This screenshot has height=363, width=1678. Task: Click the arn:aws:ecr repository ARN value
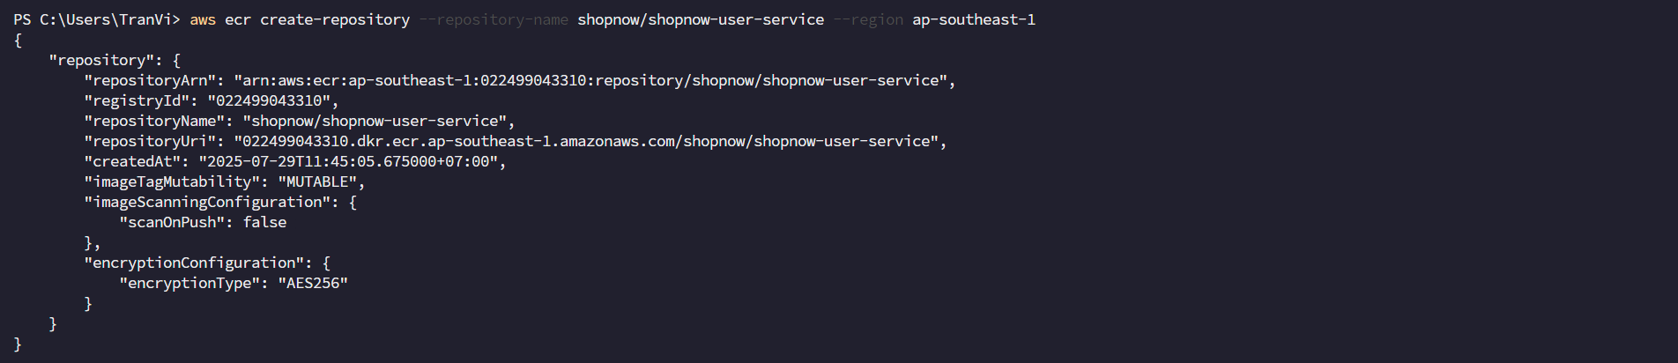590,80
